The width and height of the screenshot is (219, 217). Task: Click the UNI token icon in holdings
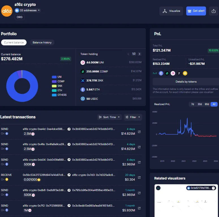tap(83, 63)
